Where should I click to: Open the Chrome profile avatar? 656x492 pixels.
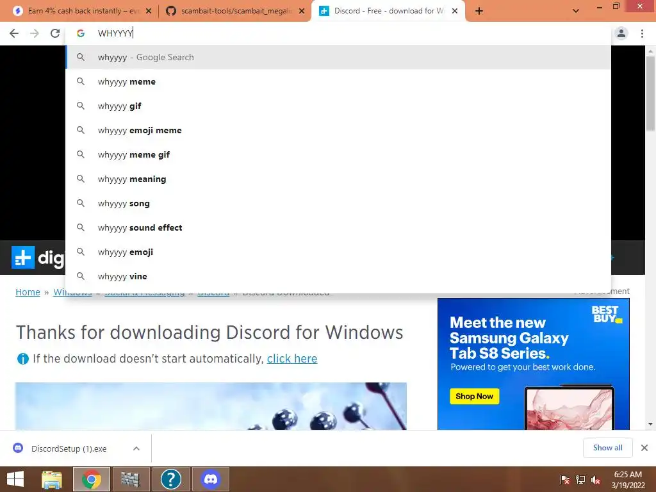(x=621, y=33)
